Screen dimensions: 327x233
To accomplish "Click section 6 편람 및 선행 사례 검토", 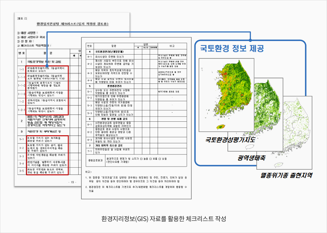I will coord(136,119).
